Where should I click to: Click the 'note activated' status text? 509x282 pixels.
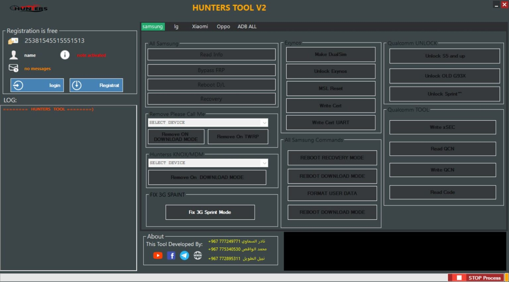click(91, 55)
